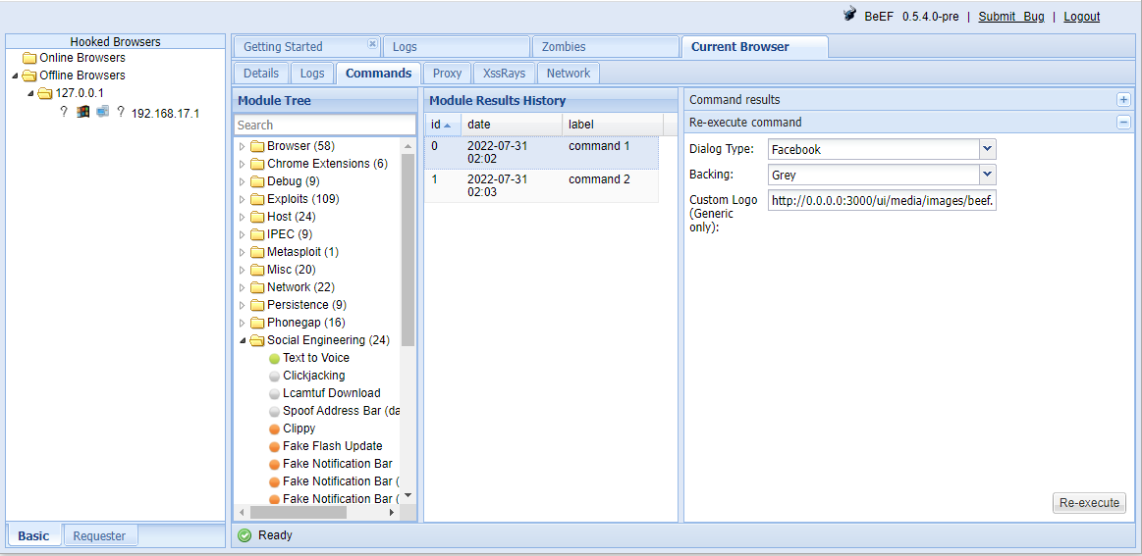Click the Online Browsers folder icon

pos(29,58)
